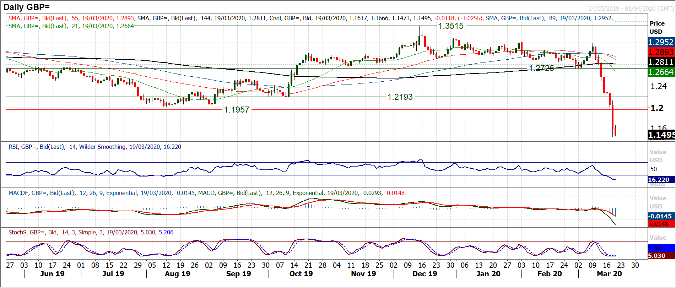Select the green 1.2664 price tag
Image resolution: width=676 pixels, height=288 pixels.
pyautogui.click(x=661, y=72)
